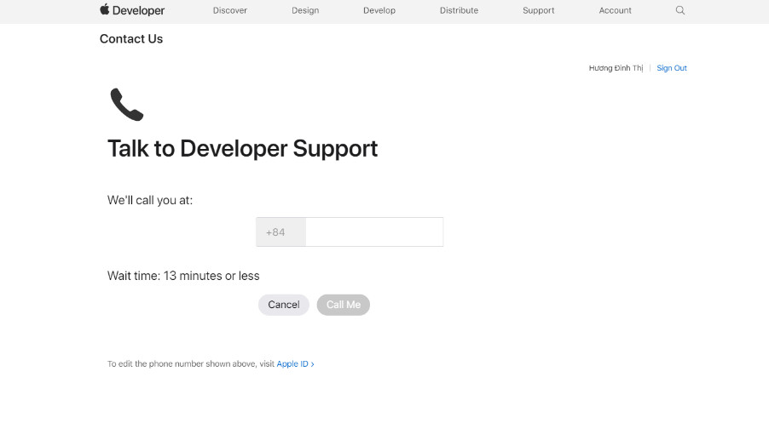Image resolution: width=769 pixels, height=423 pixels.
Task: Click the Contact Us heading
Action: (x=131, y=38)
